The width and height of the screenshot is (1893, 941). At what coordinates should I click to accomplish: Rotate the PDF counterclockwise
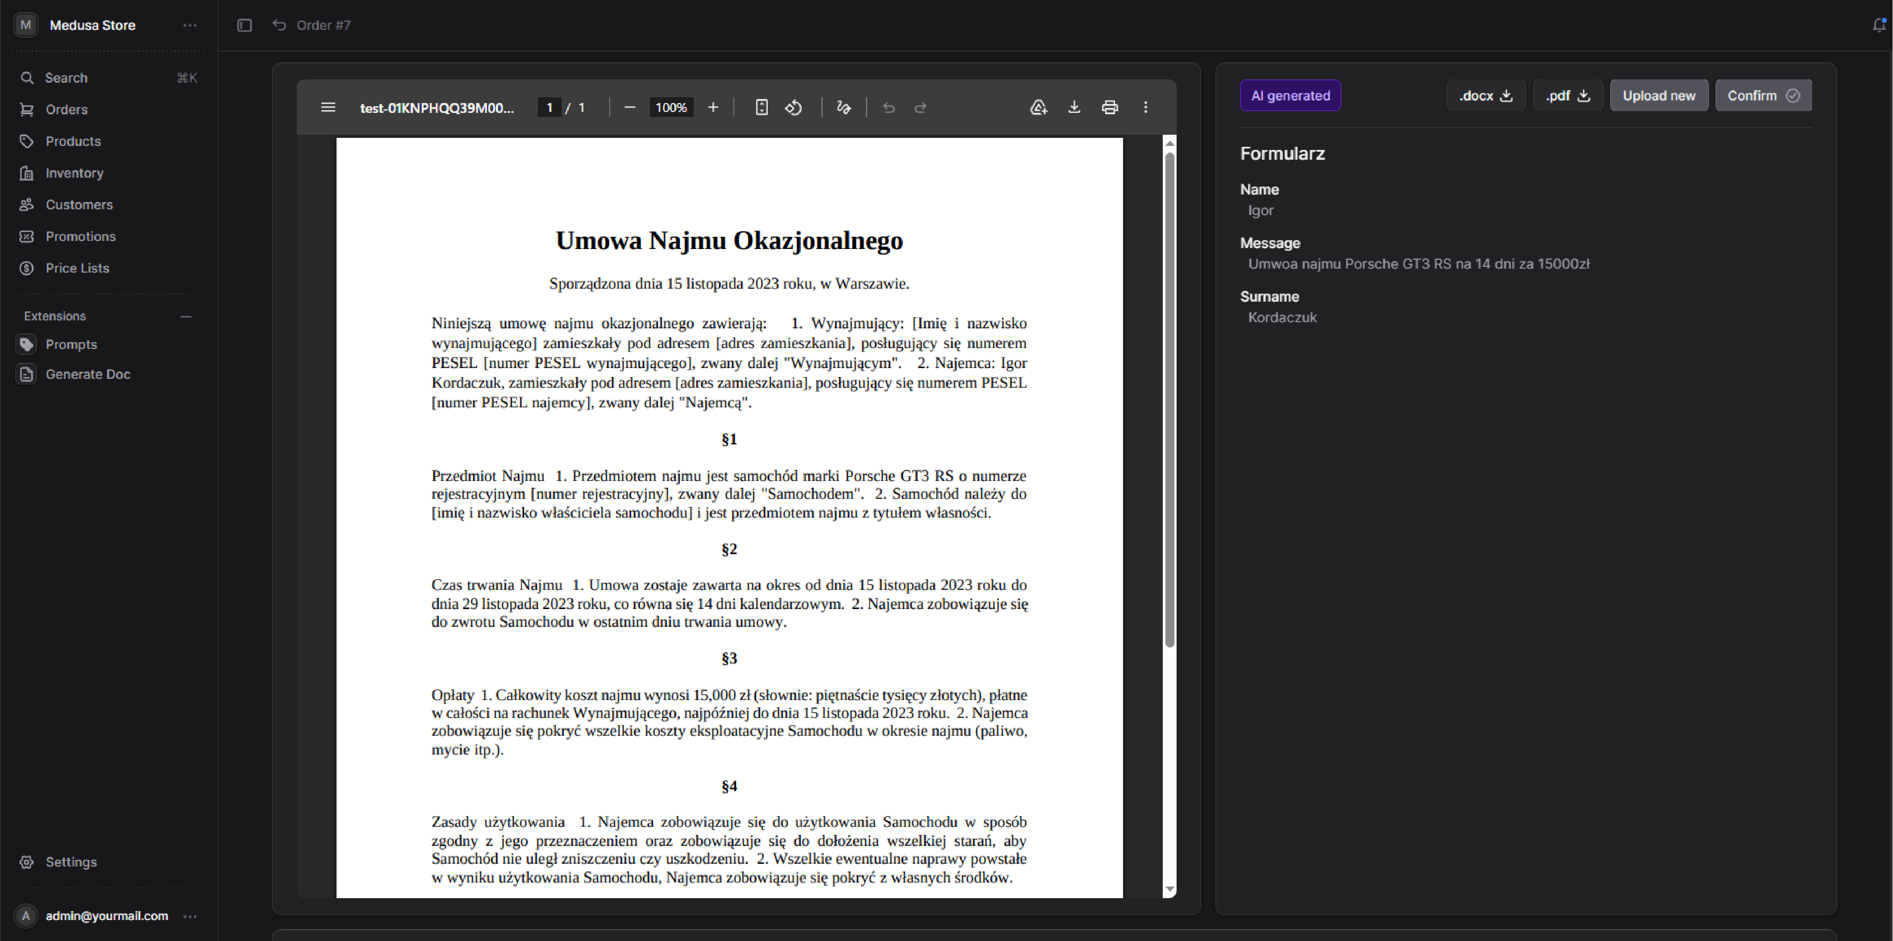point(794,107)
